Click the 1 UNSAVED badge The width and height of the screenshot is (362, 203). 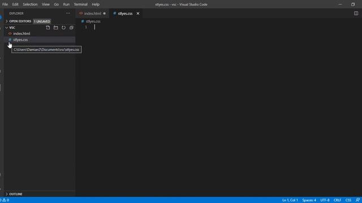tap(42, 21)
